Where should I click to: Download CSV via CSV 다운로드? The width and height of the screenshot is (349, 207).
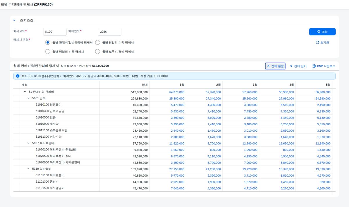[324, 66]
